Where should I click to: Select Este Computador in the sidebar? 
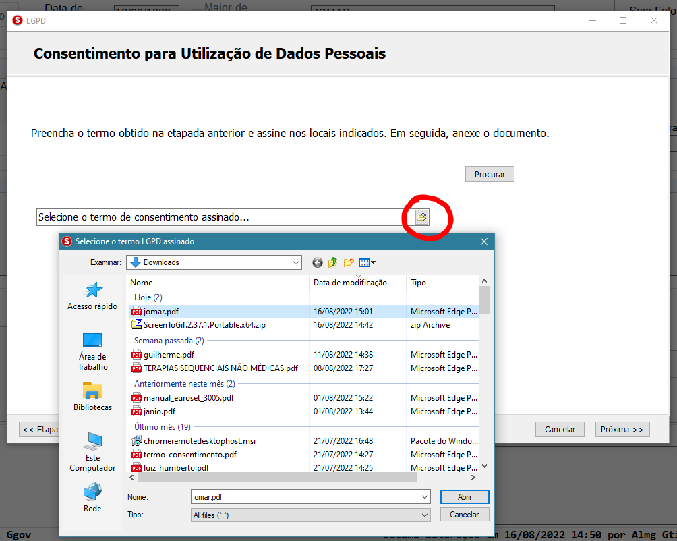pos(92,451)
